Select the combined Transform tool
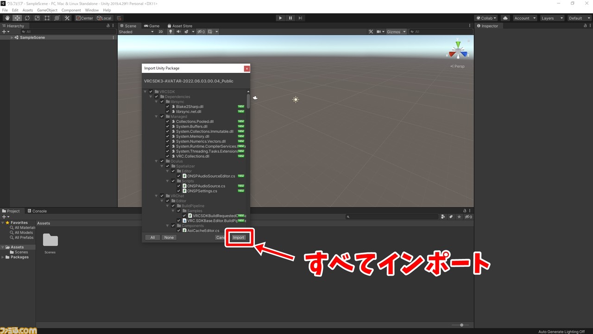The width and height of the screenshot is (593, 334). tap(57, 18)
